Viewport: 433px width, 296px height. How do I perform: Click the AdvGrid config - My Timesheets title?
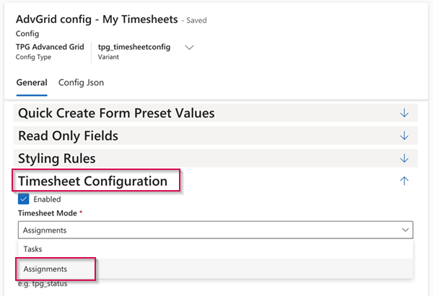pyautogui.click(x=97, y=19)
